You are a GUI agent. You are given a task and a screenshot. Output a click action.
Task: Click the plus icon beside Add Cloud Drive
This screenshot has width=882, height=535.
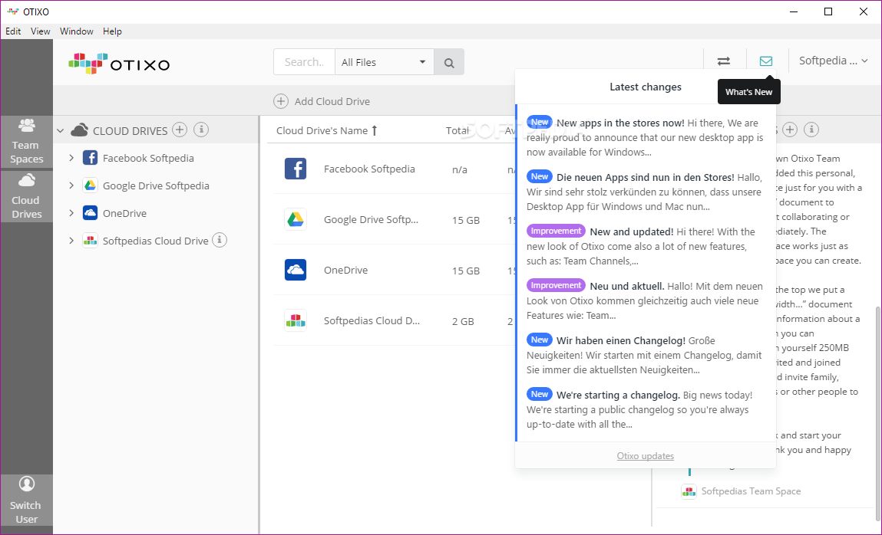(x=281, y=101)
